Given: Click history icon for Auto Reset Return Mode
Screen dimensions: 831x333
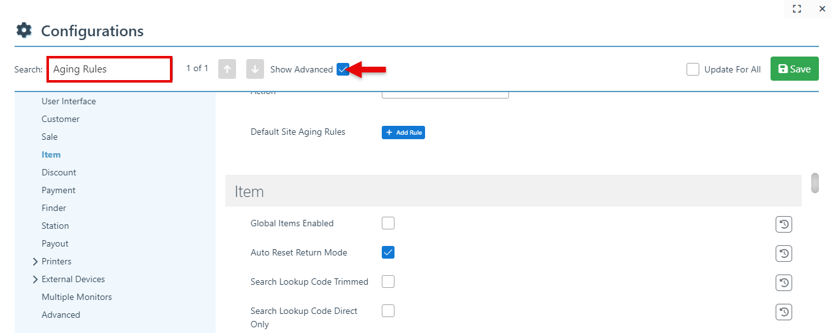Looking at the screenshot, I should point(784,254).
